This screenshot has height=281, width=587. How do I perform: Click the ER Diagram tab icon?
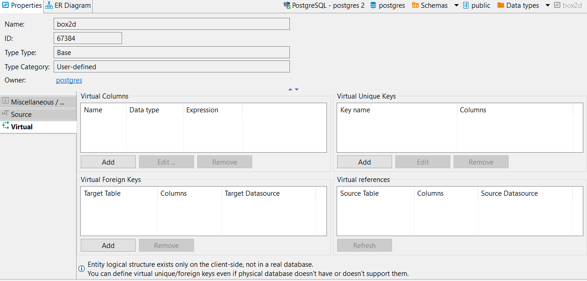[x=49, y=6]
